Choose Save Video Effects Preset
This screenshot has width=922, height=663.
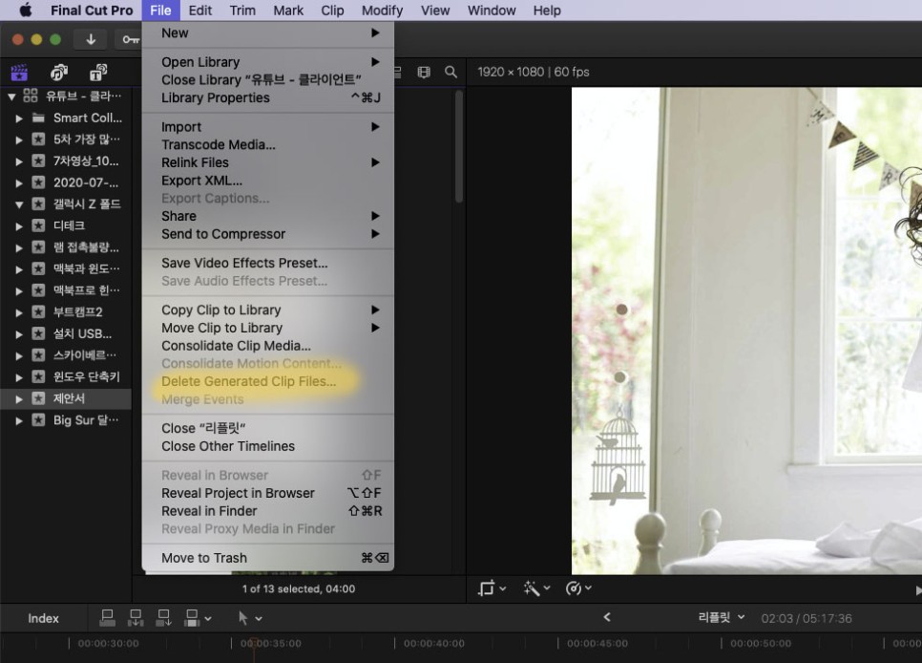click(x=267, y=263)
